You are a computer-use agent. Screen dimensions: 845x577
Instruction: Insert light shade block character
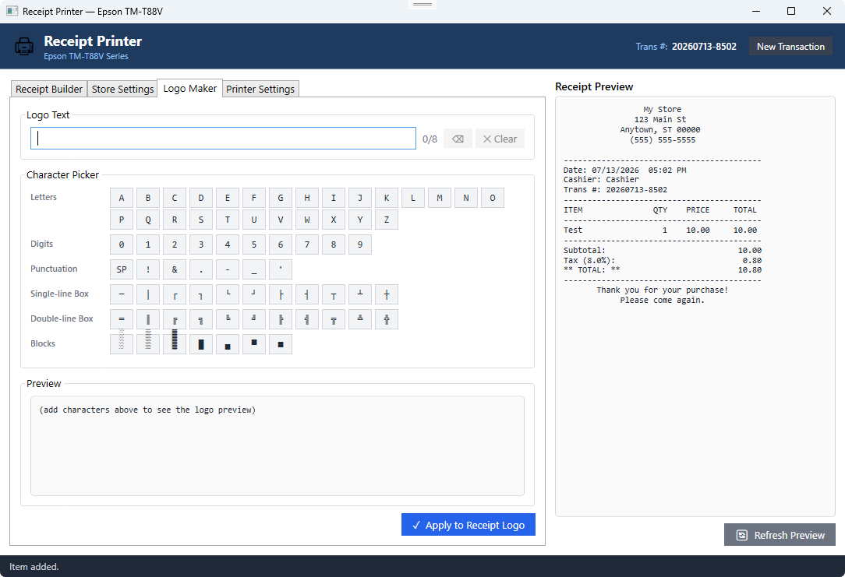click(122, 344)
